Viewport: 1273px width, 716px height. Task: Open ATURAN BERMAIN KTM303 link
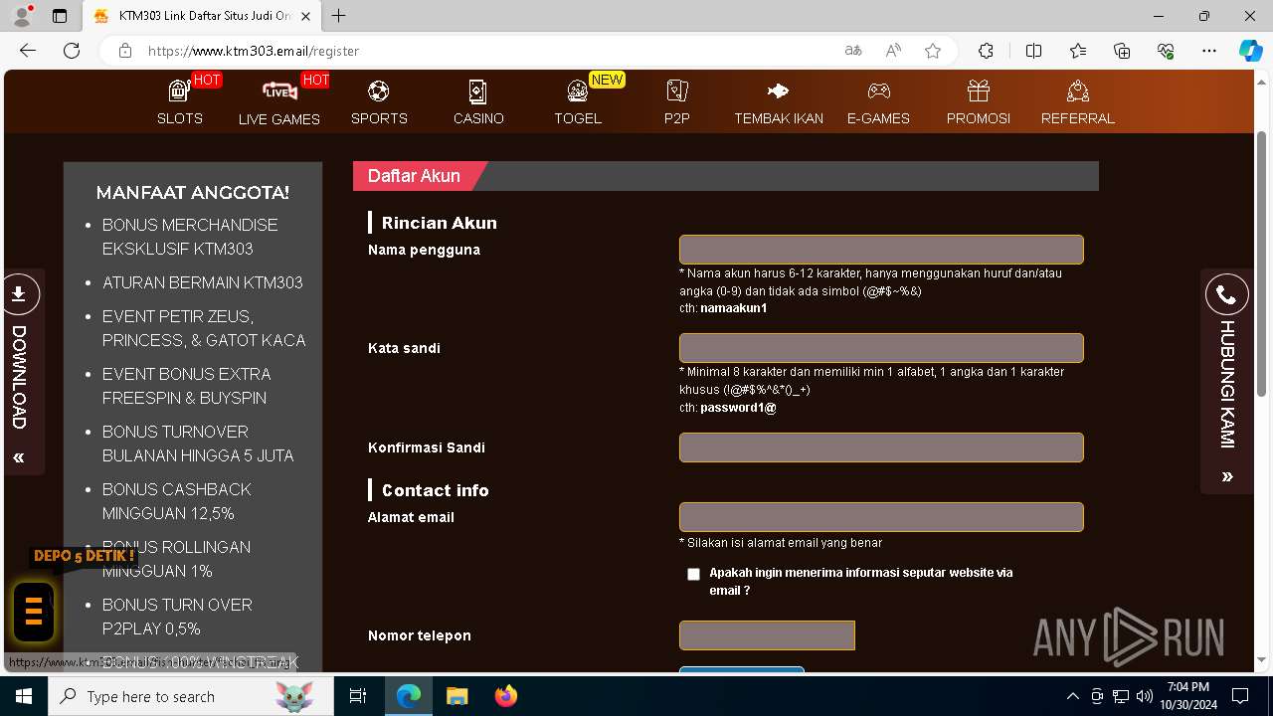tap(203, 282)
